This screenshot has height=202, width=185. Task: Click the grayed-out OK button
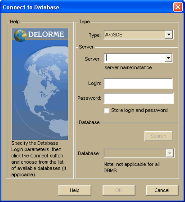pyautogui.click(x=119, y=190)
